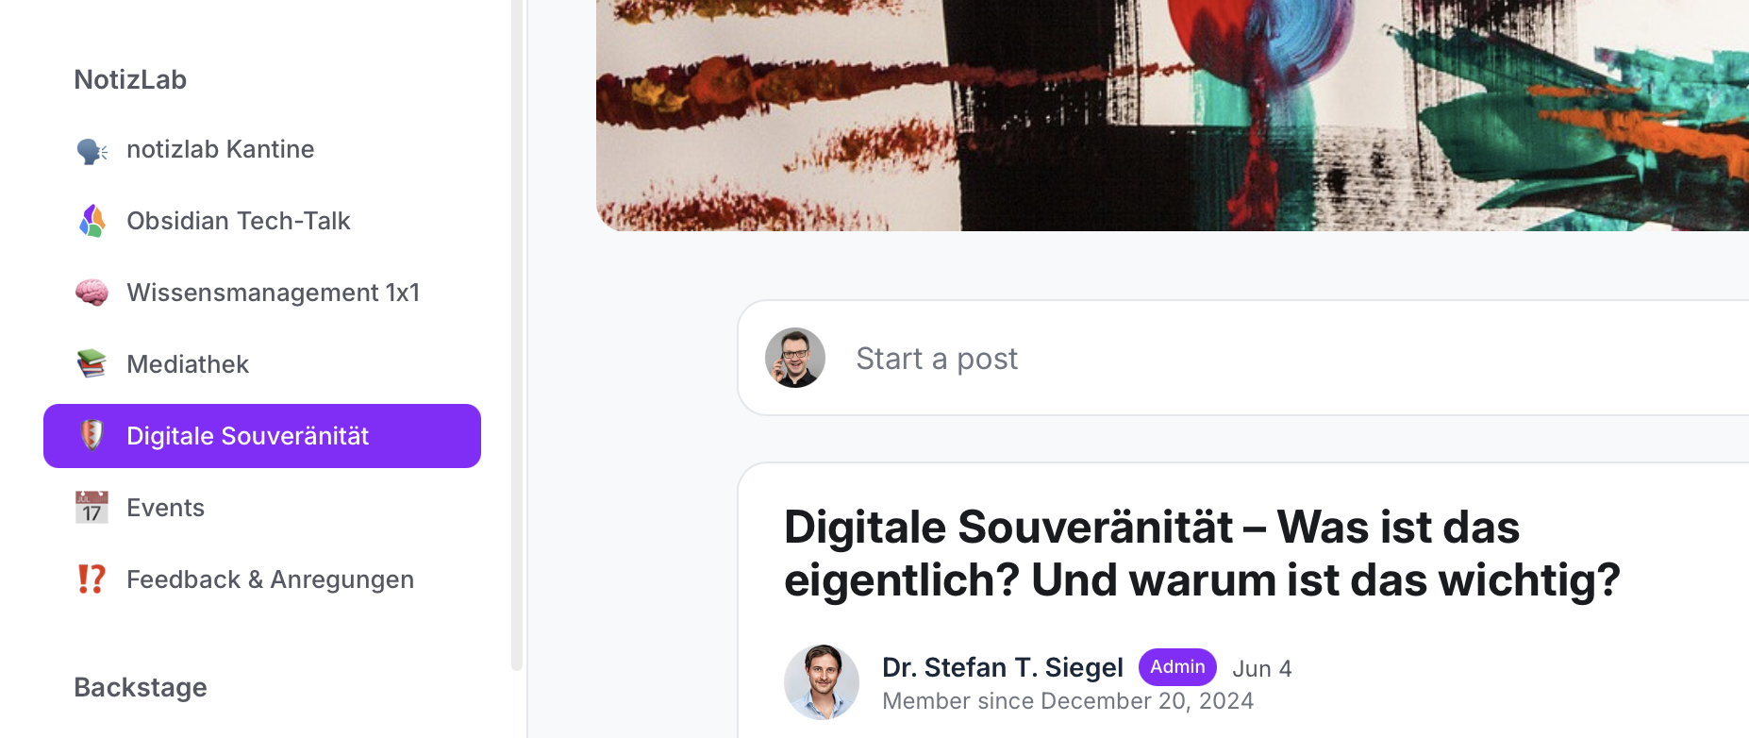This screenshot has width=1749, height=738.
Task: Open Dr. Stefan T. Siegel's profile name
Action: [x=1002, y=667]
